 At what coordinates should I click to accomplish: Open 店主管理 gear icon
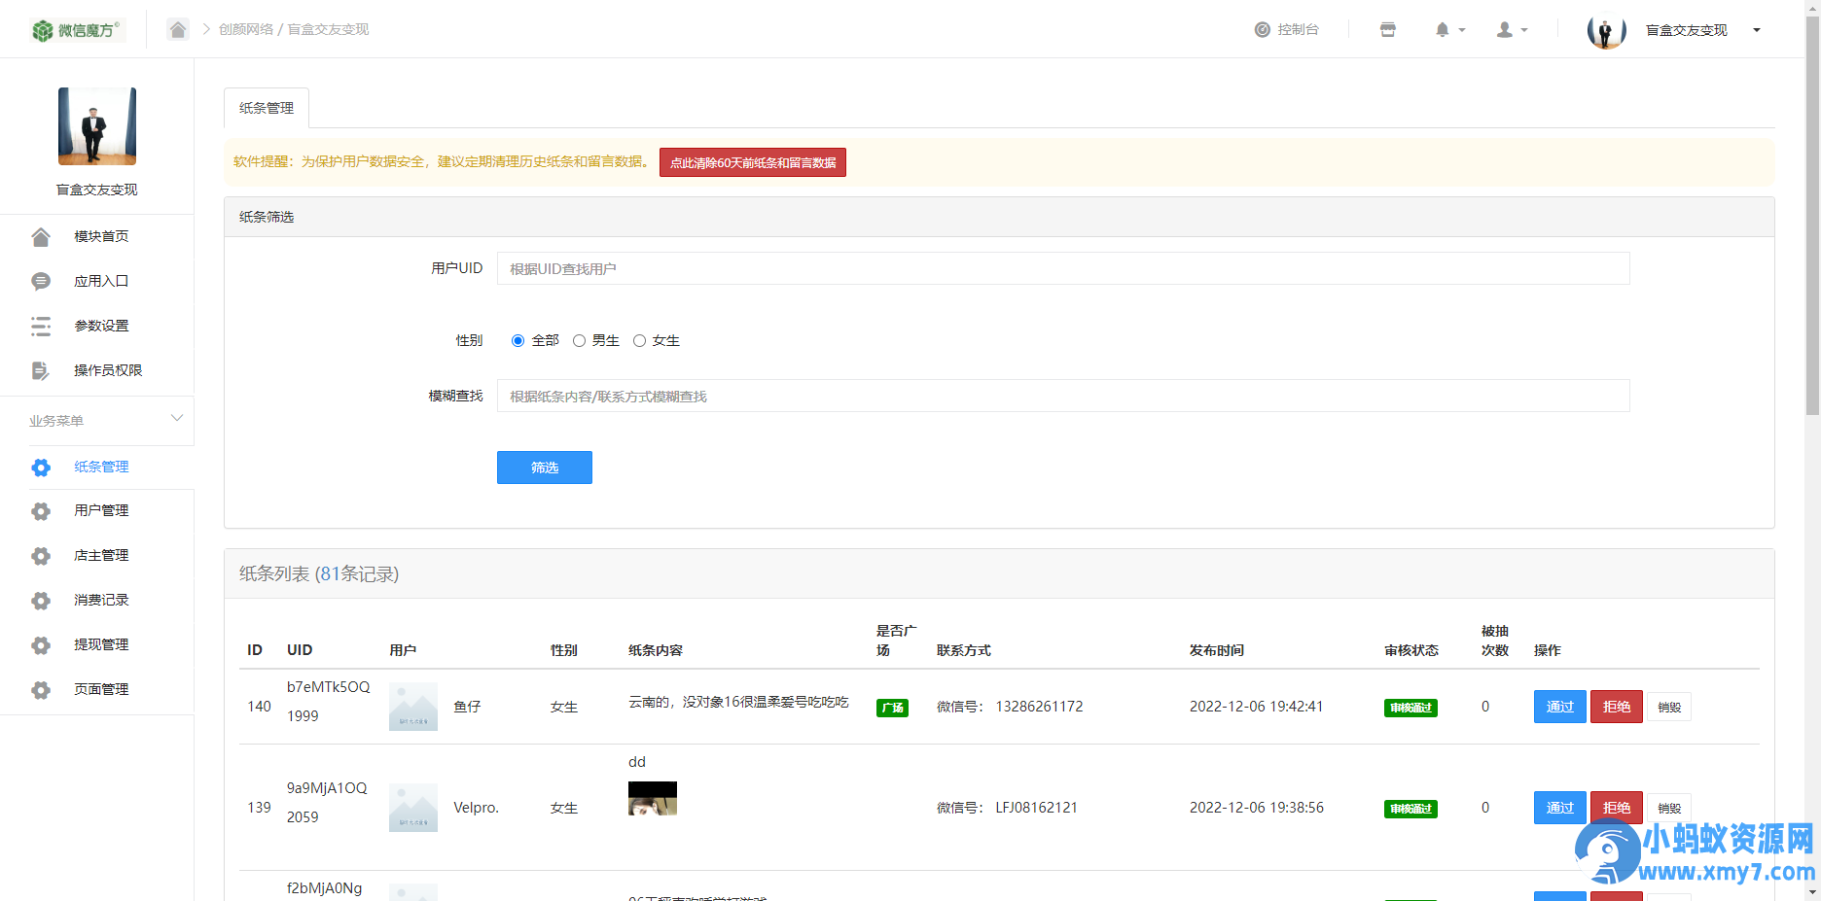(x=41, y=555)
